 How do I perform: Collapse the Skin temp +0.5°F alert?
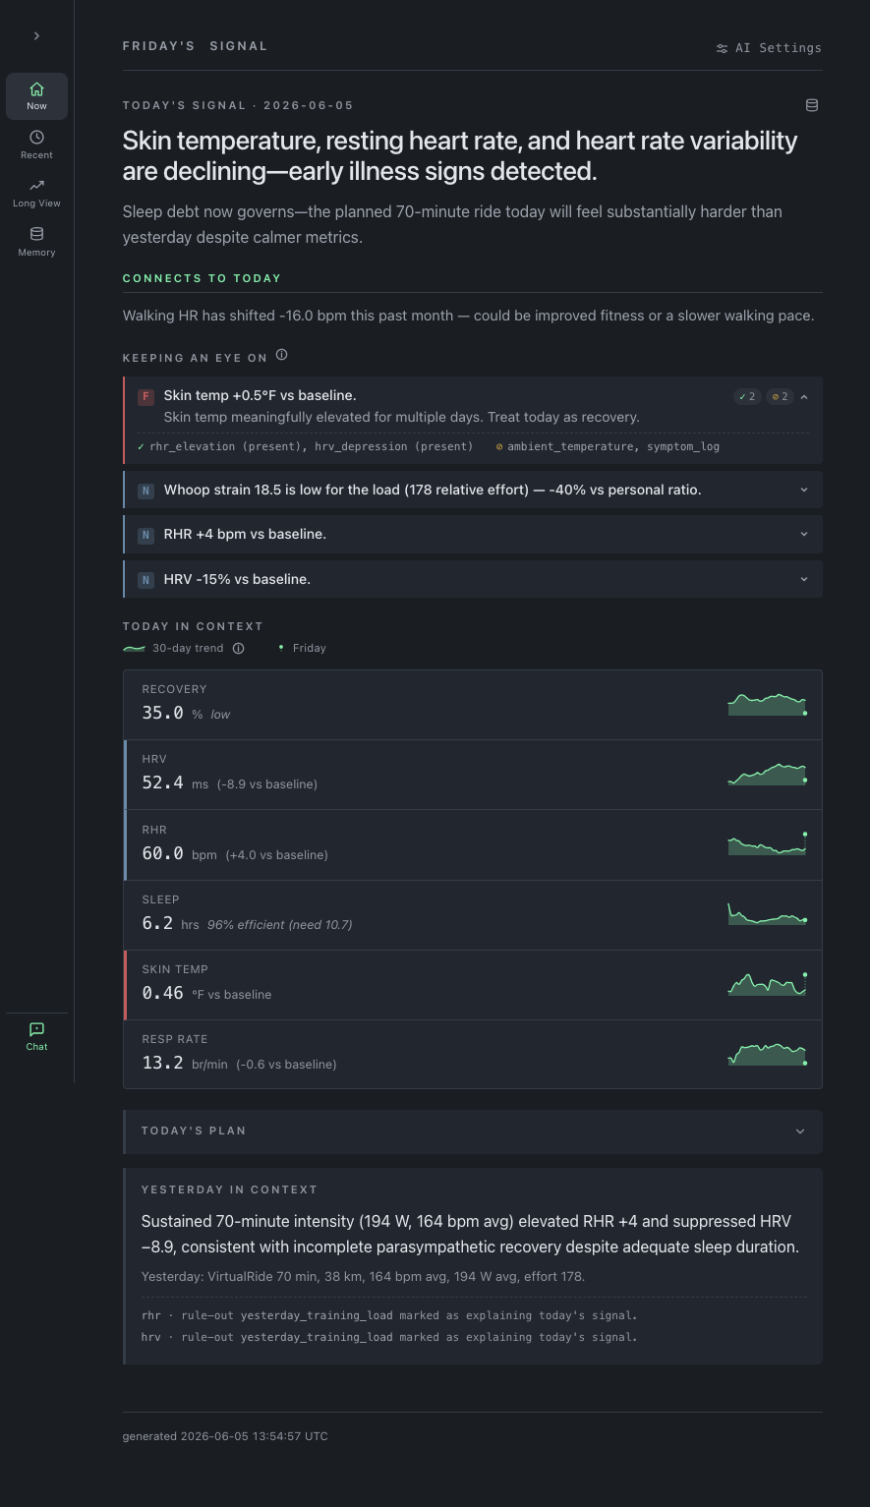click(804, 397)
